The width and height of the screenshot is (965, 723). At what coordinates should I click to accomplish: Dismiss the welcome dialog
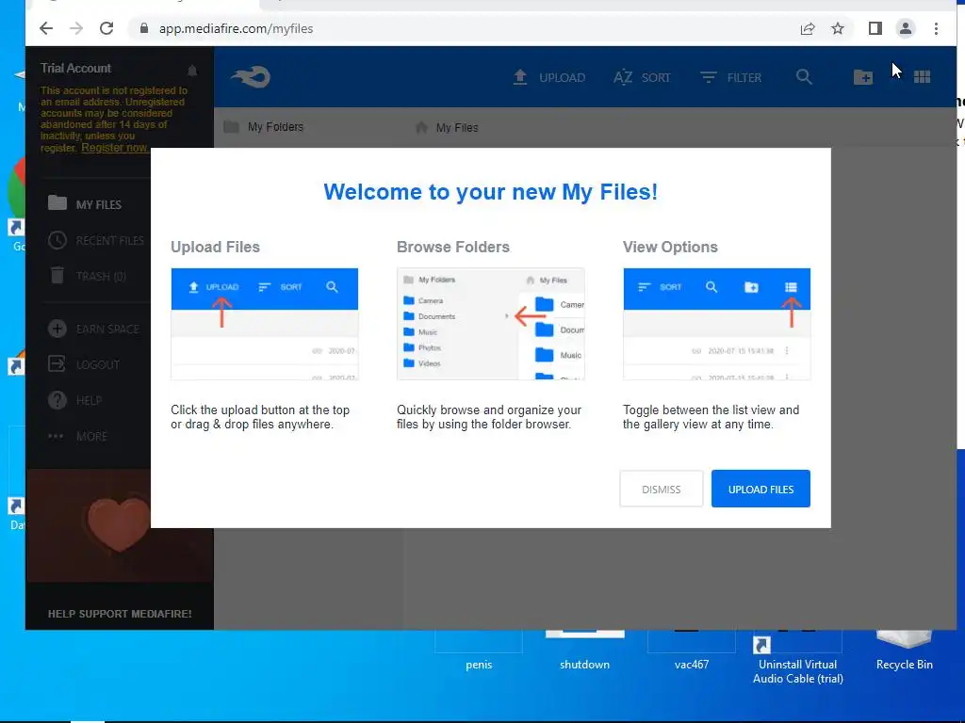tap(661, 489)
